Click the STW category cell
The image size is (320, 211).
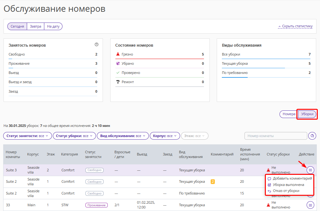tap(65, 205)
